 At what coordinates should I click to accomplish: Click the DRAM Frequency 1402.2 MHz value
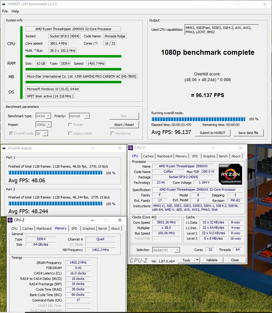[x=78, y=263]
